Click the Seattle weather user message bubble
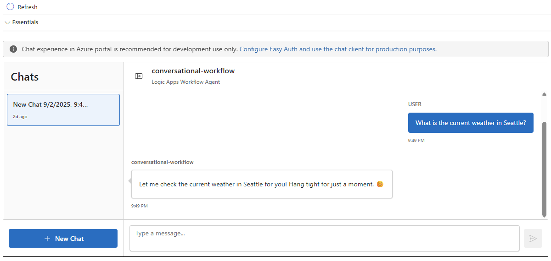Viewport: 551px width, 261px height. (x=471, y=123)
